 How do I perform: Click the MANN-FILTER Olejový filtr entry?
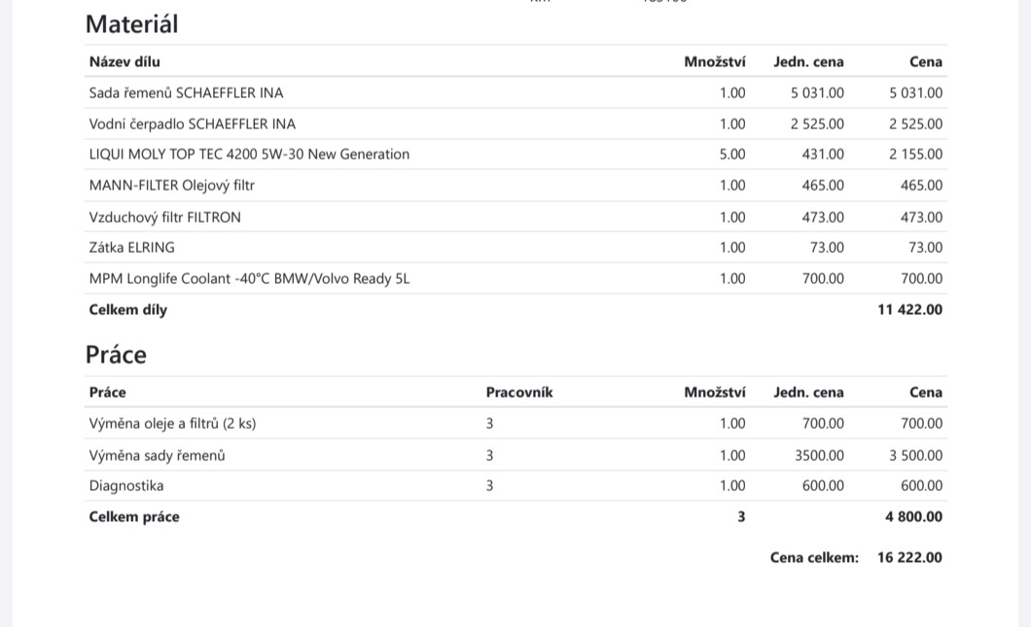coord(172,186)
